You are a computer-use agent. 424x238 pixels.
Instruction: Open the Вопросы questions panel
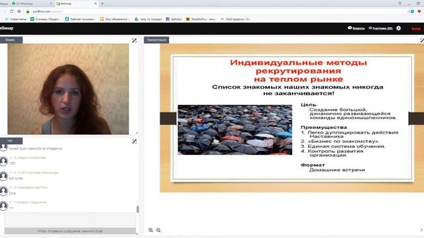[356, 28]
